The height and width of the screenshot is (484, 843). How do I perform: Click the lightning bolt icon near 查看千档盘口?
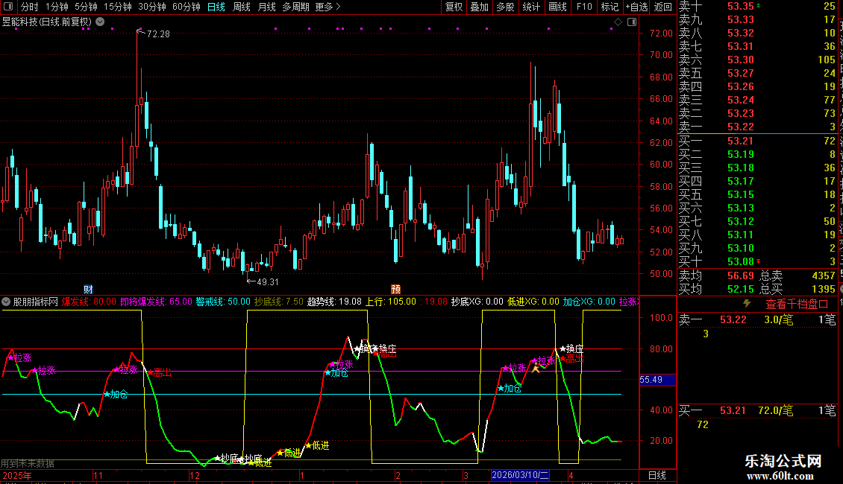point(748,304)
